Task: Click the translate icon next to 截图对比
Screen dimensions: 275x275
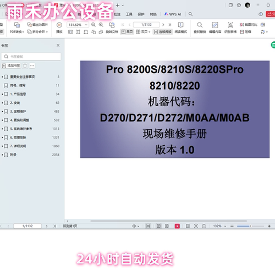Action: coord(263,25)
